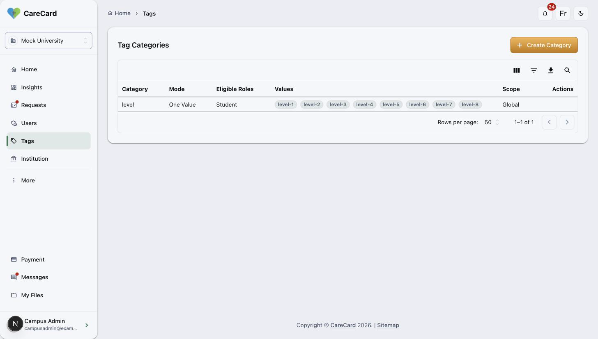The height and width of the screenshot is (339, 598).
Task: Click the level-6 value chip
Action: pyautogui.click(x=417, y=105)
